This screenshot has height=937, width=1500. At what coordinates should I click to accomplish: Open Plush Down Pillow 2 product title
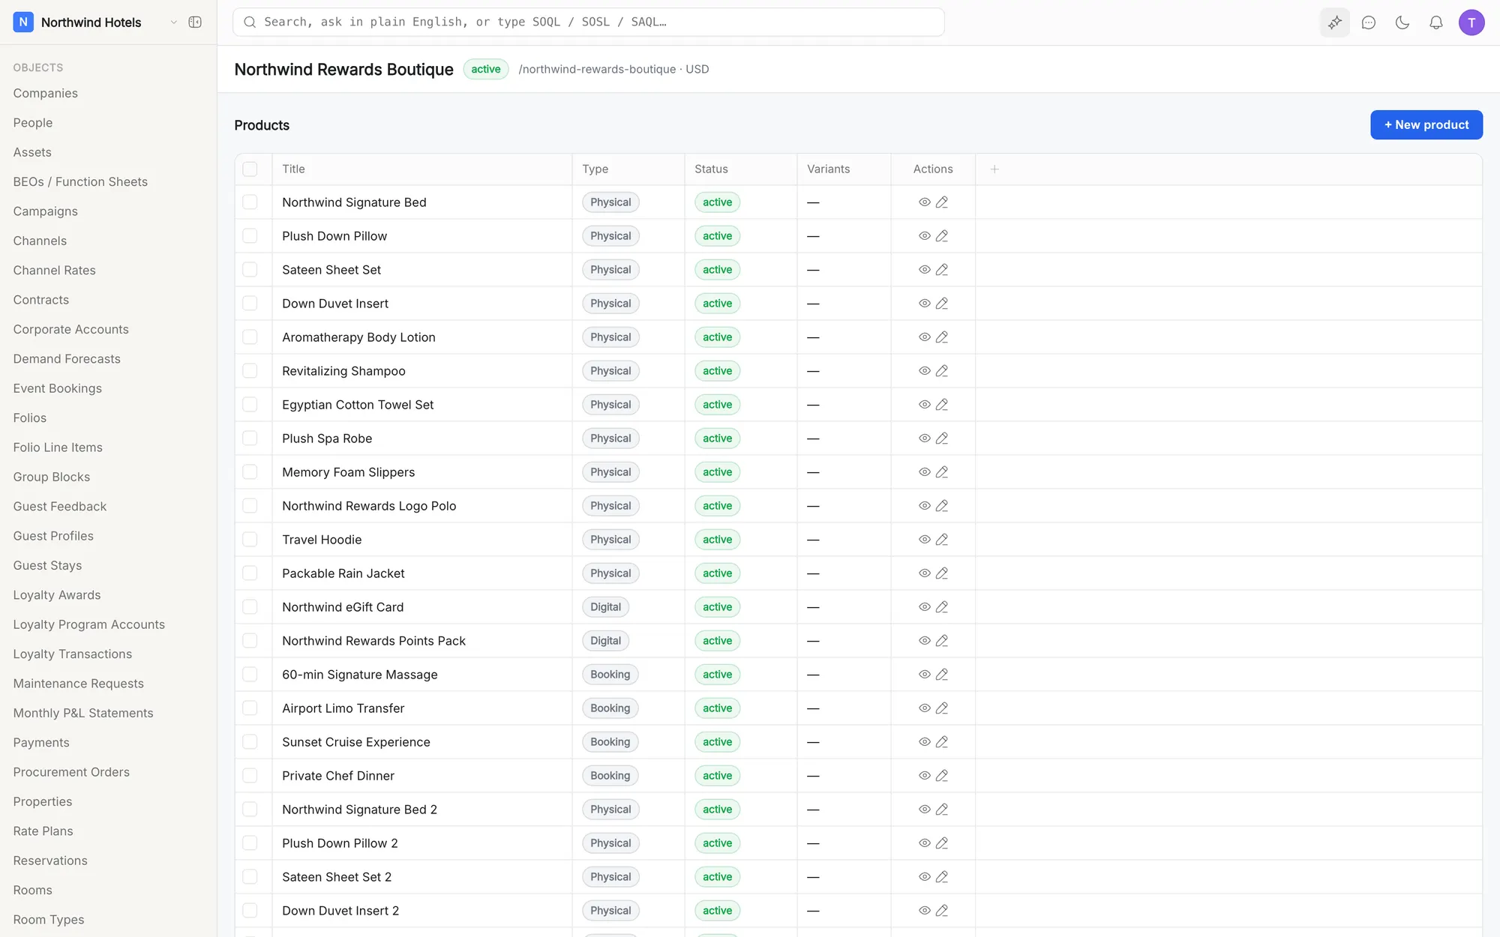click(340, 843)
